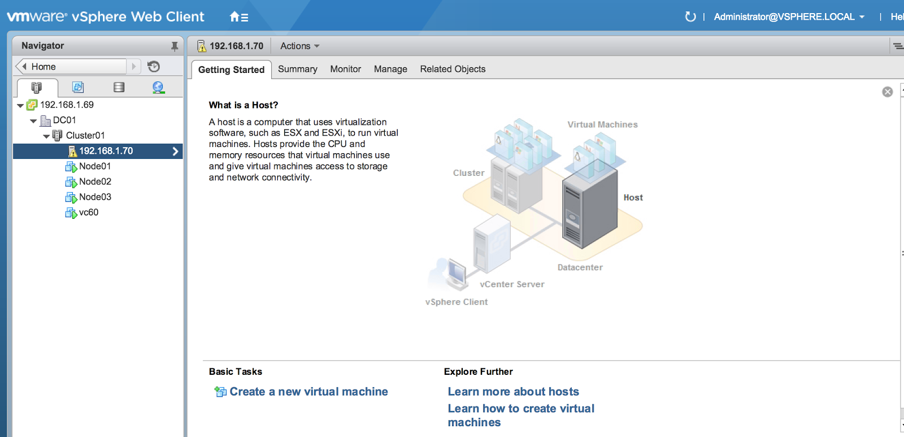
Task: Click the Node01 virtual machine icon
Action: [x=71, y=167]
